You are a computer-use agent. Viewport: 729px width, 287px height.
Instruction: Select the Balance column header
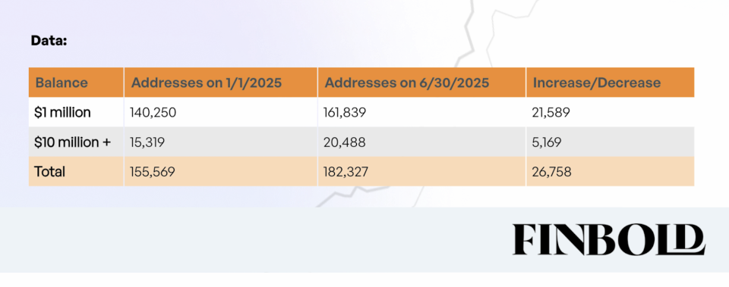(62, 83)
